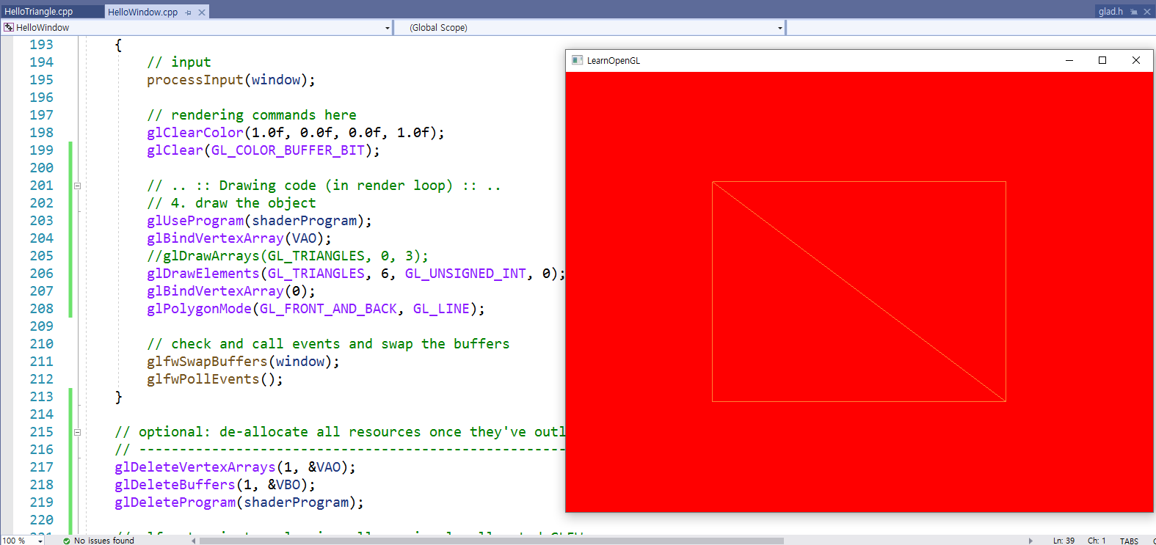Image resolution: width=1156 pixels, height=545 pixels.
Task: Click the scroll left arrow of the code editor
Action: [x=194, y=541]
